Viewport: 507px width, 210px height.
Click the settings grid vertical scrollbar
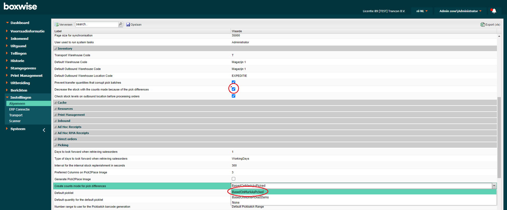(x=499, y=137)
